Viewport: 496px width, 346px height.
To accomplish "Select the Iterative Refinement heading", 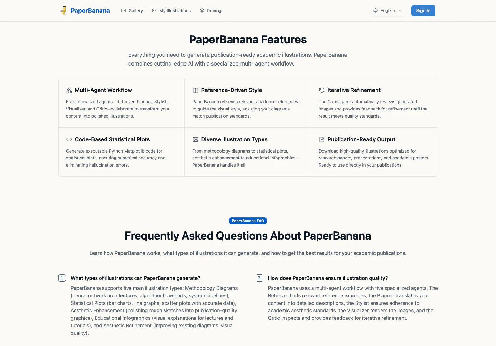I will tap(354, 90).
